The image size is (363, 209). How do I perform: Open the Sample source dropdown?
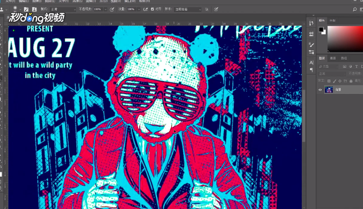188,9
